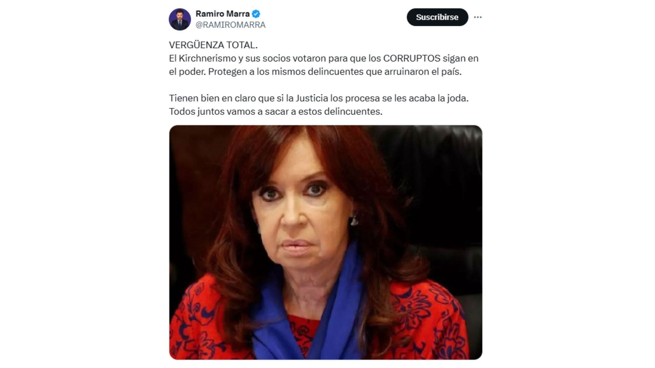
Task: Click the line starting 'el poder. Protegen'
Action: 315,72
